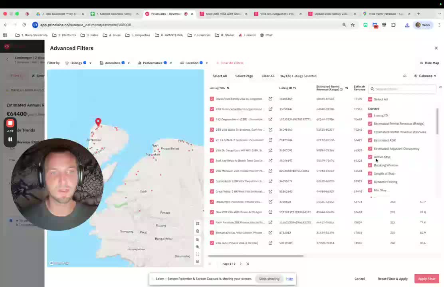The image size is (444, 287).
Task: Focus the Search Columns input field
Action: (x=402, y=89)
